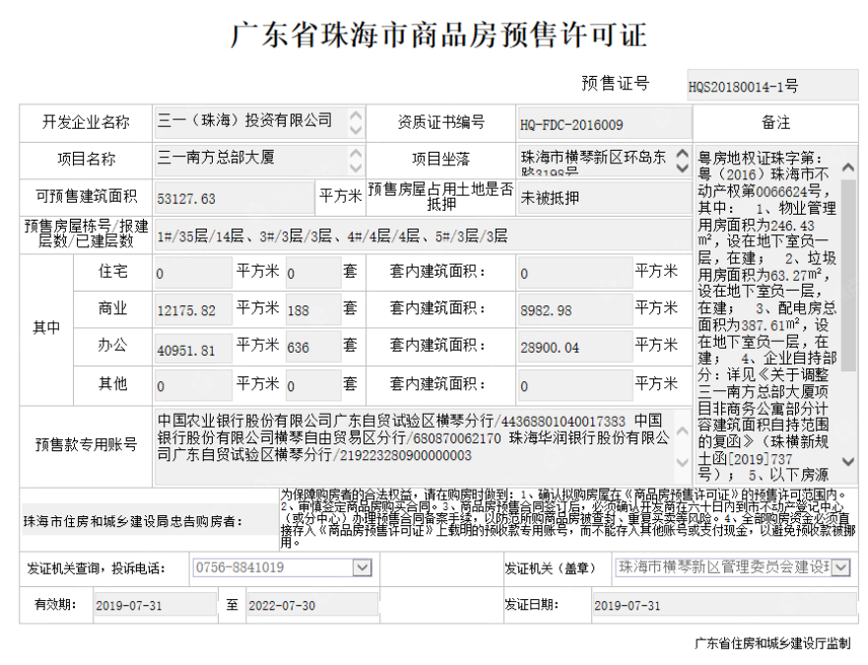Click the 资质证书编号 label
This screenshot has width=868, height=665.
click(440, 122)
